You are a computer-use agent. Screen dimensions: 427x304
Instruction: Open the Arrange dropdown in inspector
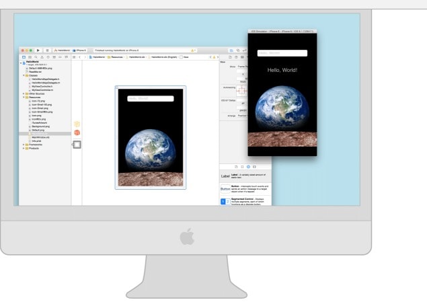pos(242,116)
